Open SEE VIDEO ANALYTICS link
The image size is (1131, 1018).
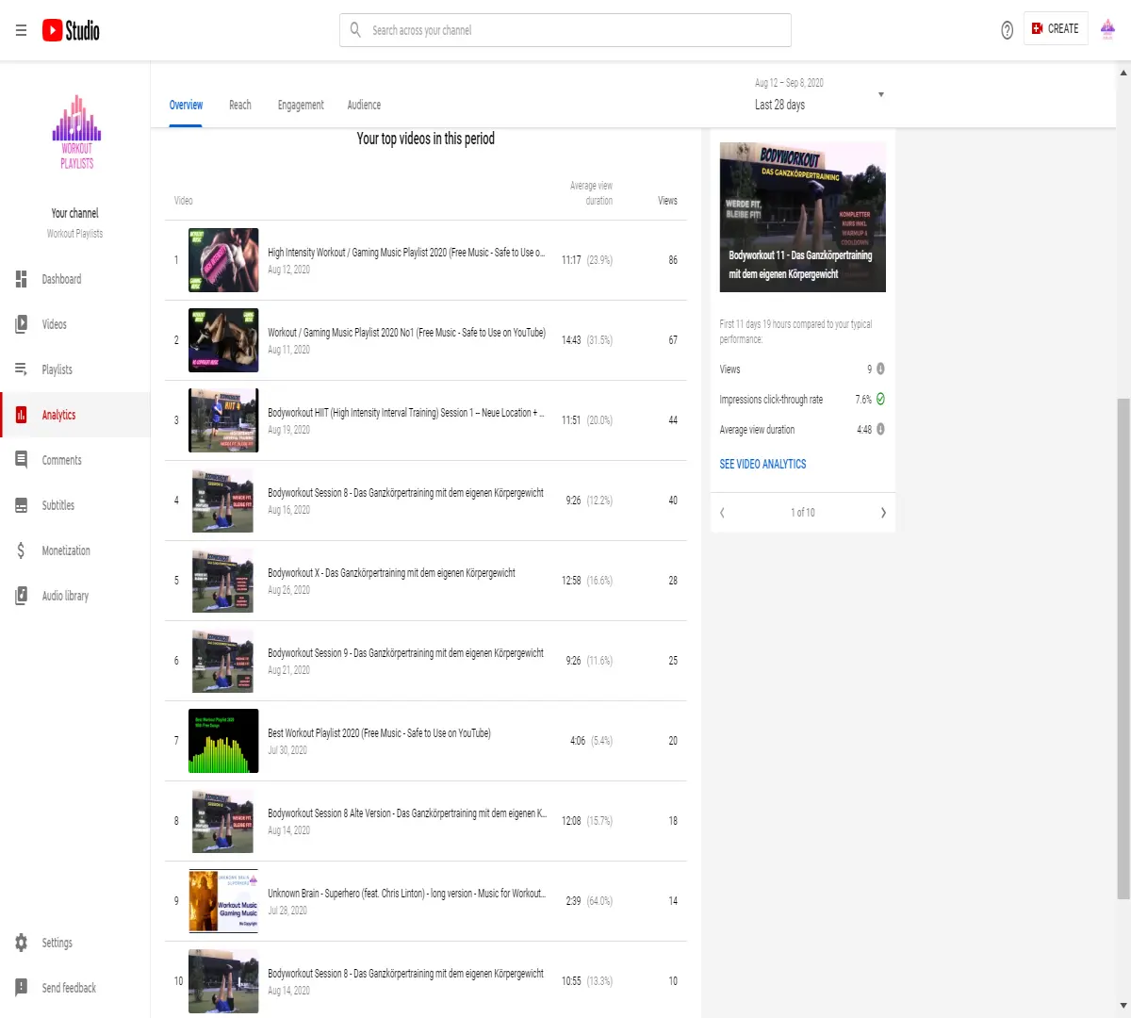pos(762,464)
